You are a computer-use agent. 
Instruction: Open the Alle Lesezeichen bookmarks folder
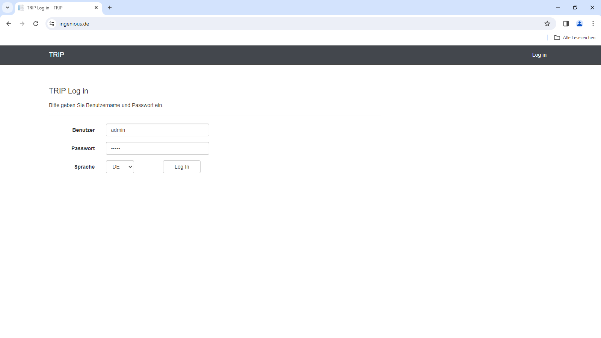click(x=575, y=38)
